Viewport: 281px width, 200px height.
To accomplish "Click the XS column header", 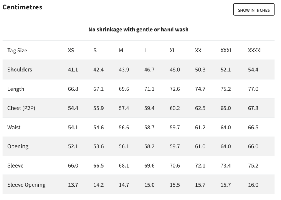I will (71, 51).
